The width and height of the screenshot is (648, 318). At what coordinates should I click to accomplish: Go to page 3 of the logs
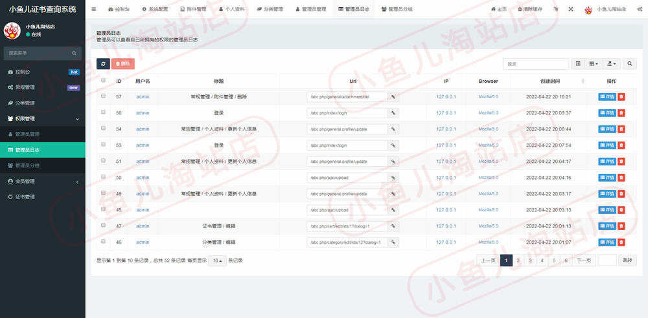530,260
